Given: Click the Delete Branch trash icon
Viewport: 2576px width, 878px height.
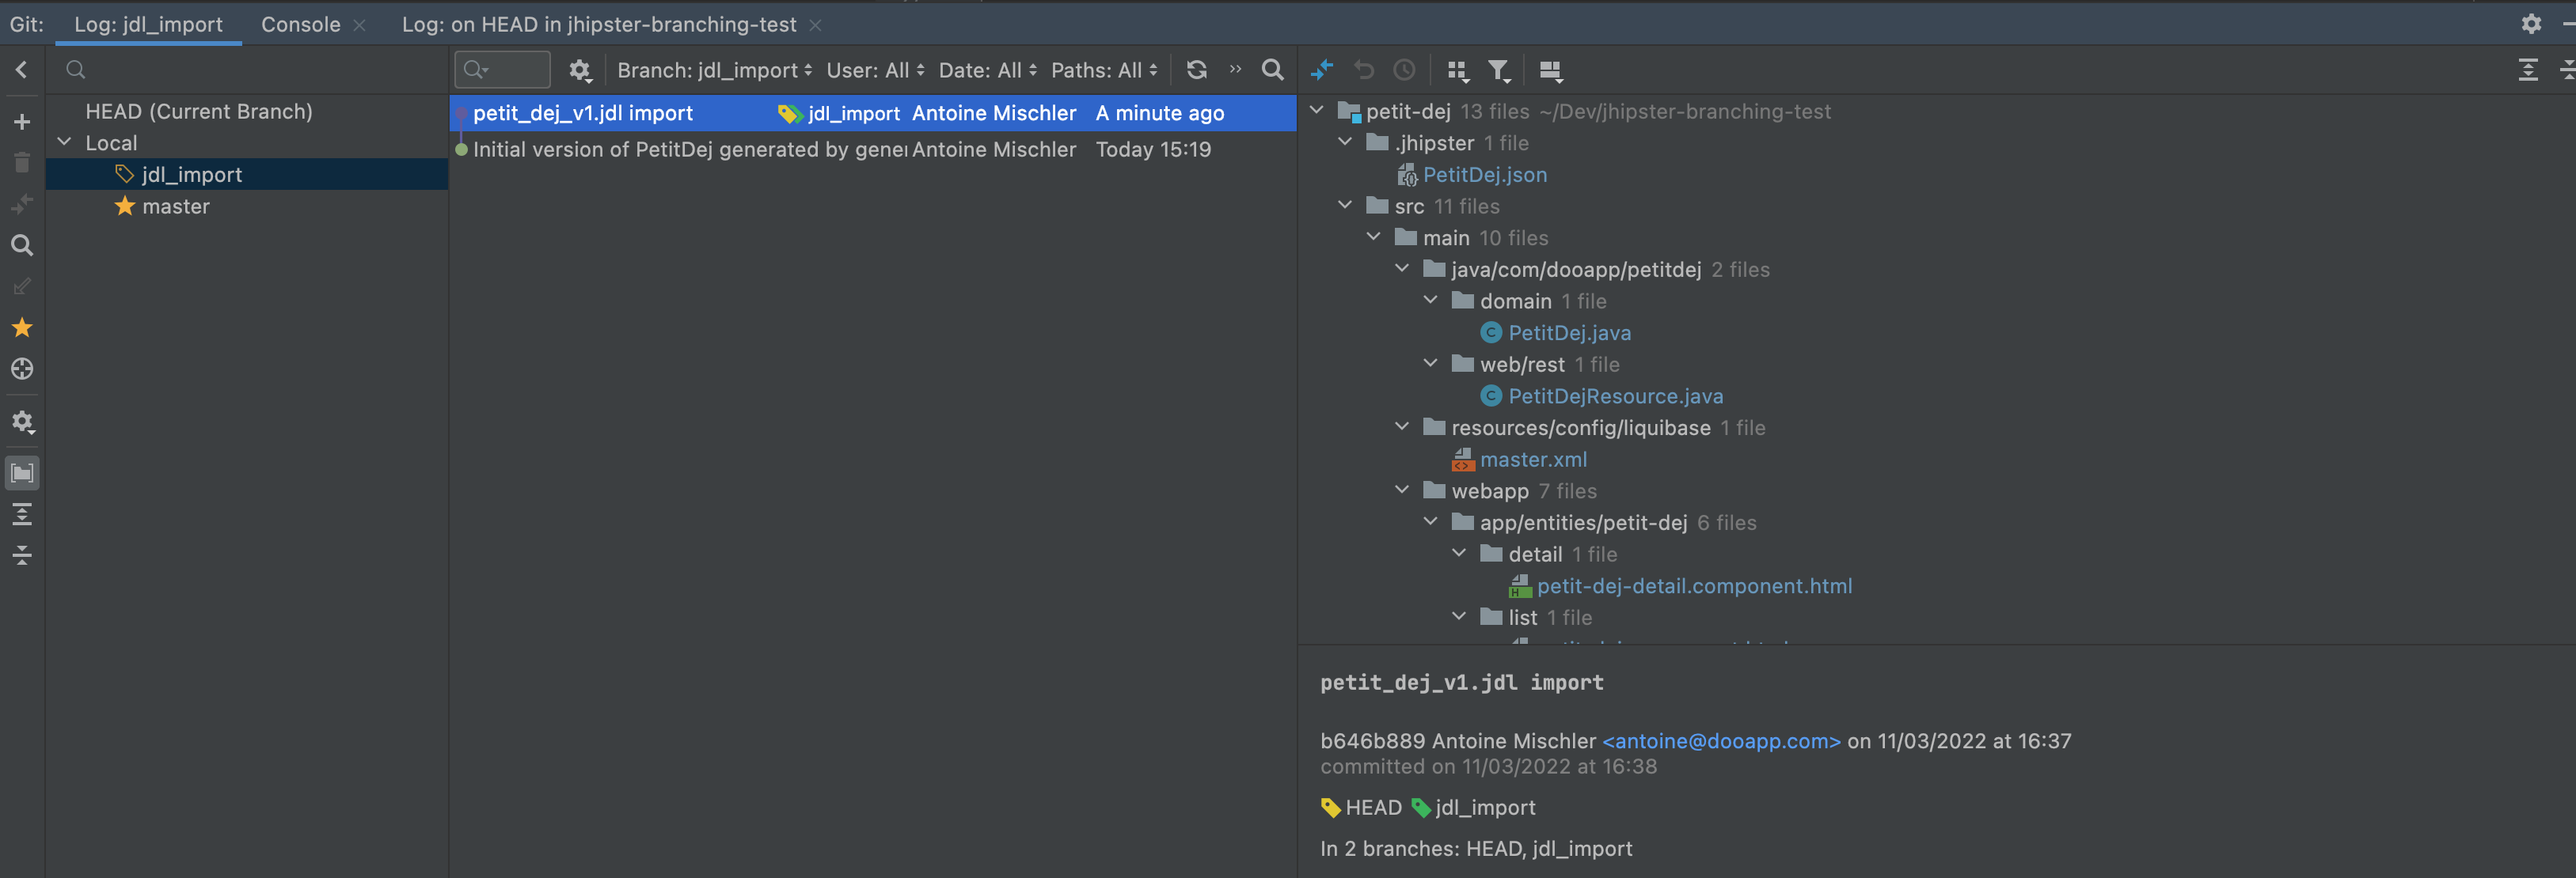Looking at the screenshot, I should (22, 163).
